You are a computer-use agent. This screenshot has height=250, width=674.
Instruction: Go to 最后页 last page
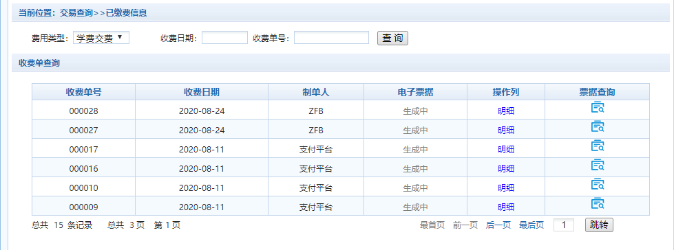(x=531, y=225)
